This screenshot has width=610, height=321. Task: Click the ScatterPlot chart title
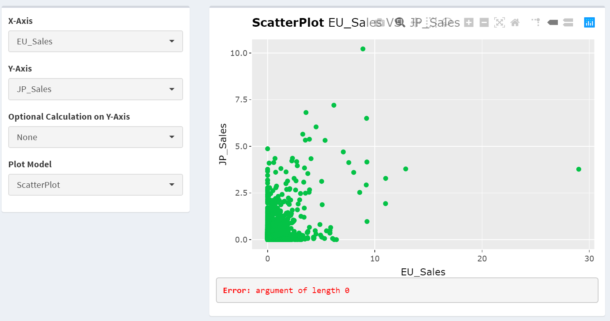point(287,23)
